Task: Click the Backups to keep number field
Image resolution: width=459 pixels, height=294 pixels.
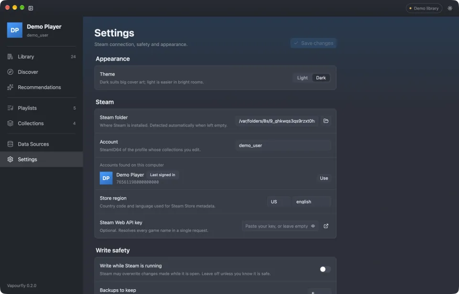Action: pos(319,291)
